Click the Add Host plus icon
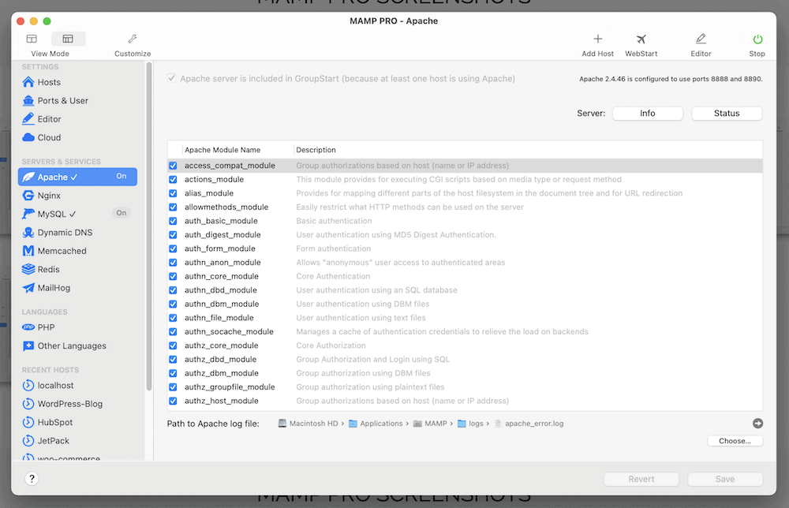The width and height of the screenshot is (789, 508). point(597,39)
